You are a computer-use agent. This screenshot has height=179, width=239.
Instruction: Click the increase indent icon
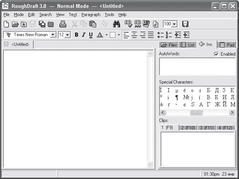point(186,35)
